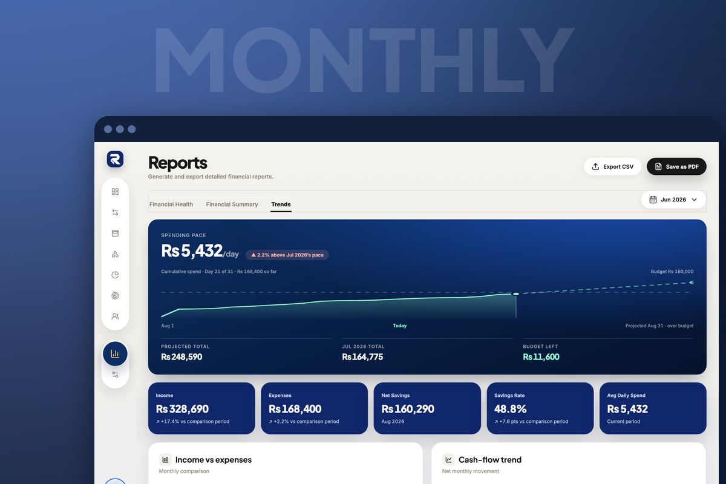Click the Budget Rs 180,000 label
The height and width of the screenshot is (484, 726).
672,272
